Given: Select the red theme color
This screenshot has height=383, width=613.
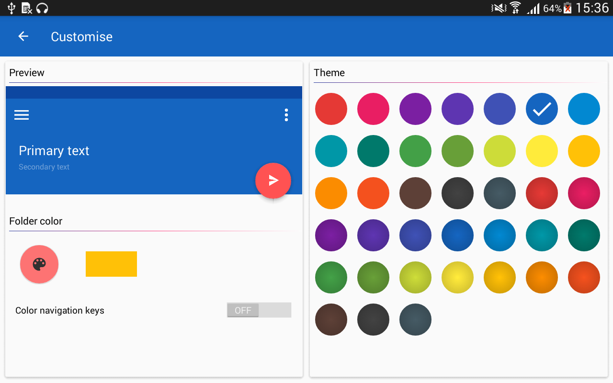Looking at the screenshot, I should (x=331, y=109).
